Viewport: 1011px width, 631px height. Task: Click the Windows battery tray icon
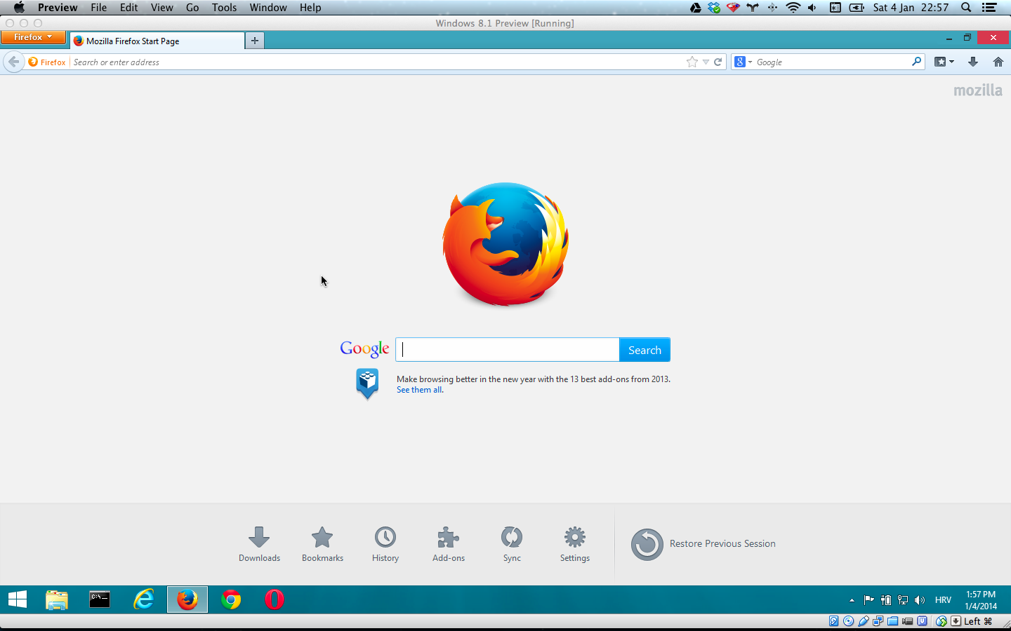coord(886,600)
